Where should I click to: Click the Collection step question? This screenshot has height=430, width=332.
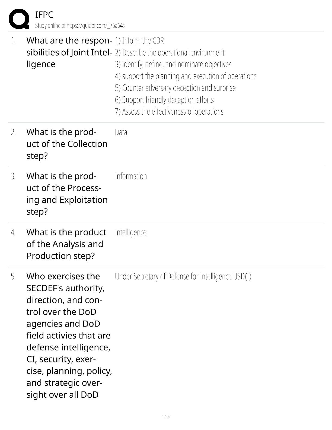67,144
